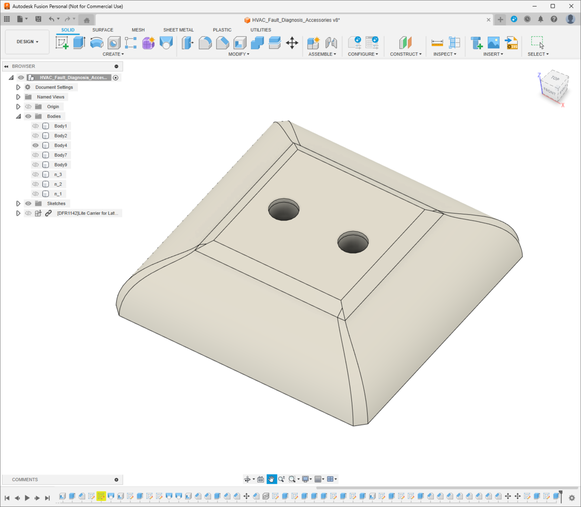Screen dimensions: 581x507
Task: Play the timeline
Action: [27, 498]
